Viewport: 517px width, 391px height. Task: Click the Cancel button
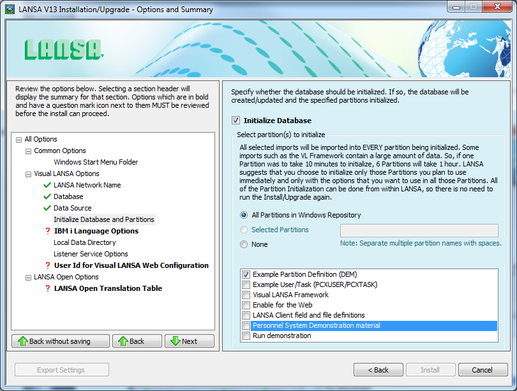pos(483,370)
